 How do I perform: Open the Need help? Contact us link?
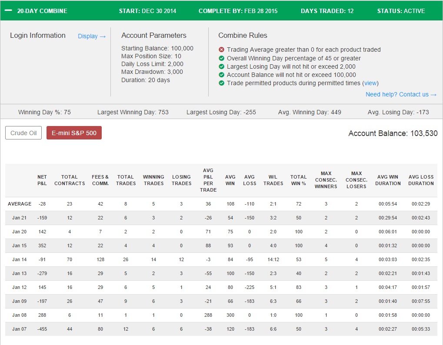pos(401,94)
